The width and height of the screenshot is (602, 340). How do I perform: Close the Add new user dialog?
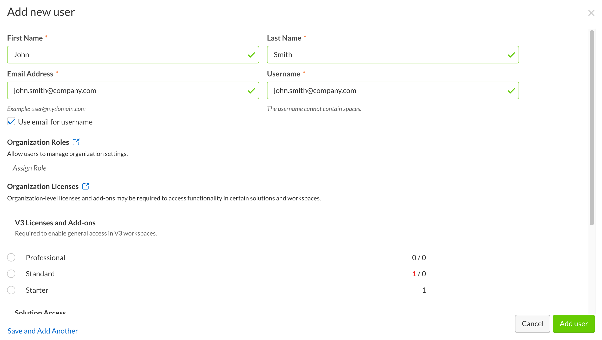[591, 12]
